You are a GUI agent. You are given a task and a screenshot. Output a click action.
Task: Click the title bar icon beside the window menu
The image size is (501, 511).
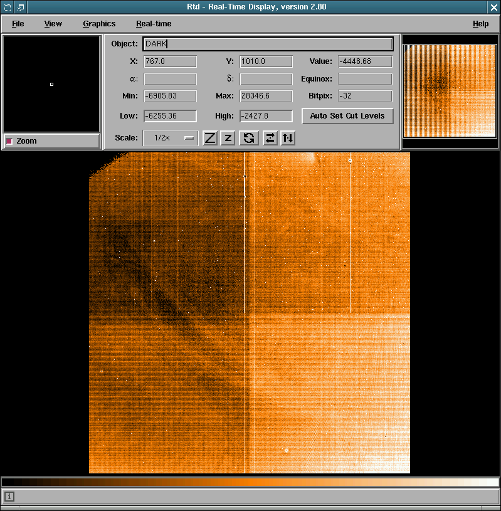point(21,7)
